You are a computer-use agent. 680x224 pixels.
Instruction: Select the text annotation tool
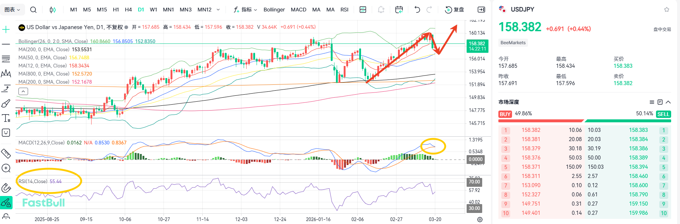pos(6,118)
